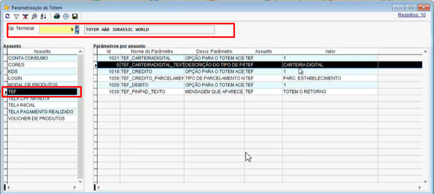
Task: Clear the filter with crossed-out funnel icon
Action: 25,17
